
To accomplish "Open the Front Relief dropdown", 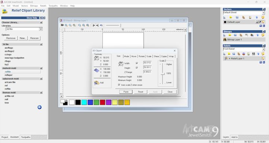I will coord(263,49).
